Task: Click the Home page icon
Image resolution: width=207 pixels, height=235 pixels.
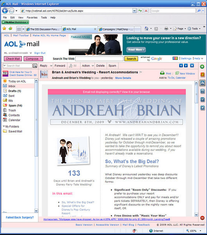Action: (146, 29)
